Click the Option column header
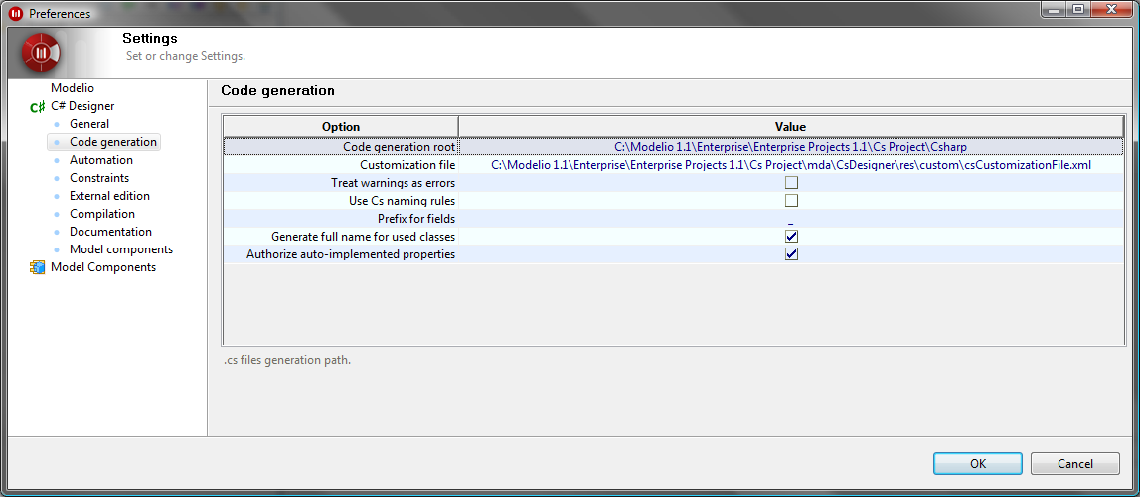 click(x=341, y=127)
